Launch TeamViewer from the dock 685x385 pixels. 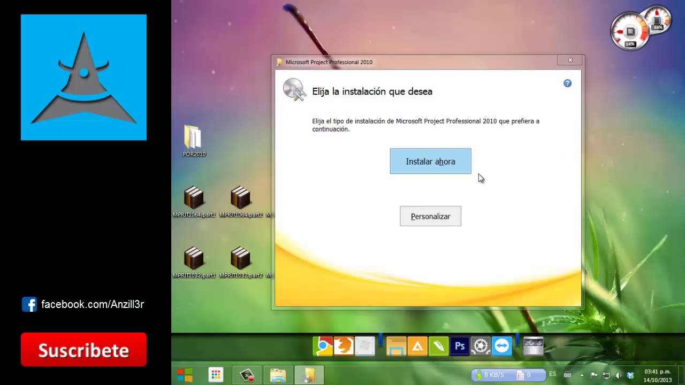[x=502, y=346]
